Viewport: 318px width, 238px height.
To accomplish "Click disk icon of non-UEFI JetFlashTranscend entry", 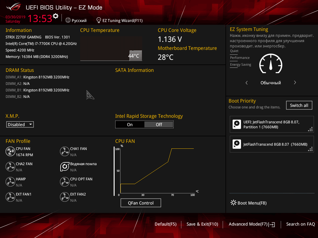I will (237, 144).
